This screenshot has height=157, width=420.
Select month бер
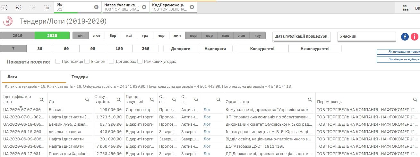coord(113,35)
